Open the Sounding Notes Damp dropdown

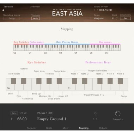[x=12, y=18]
